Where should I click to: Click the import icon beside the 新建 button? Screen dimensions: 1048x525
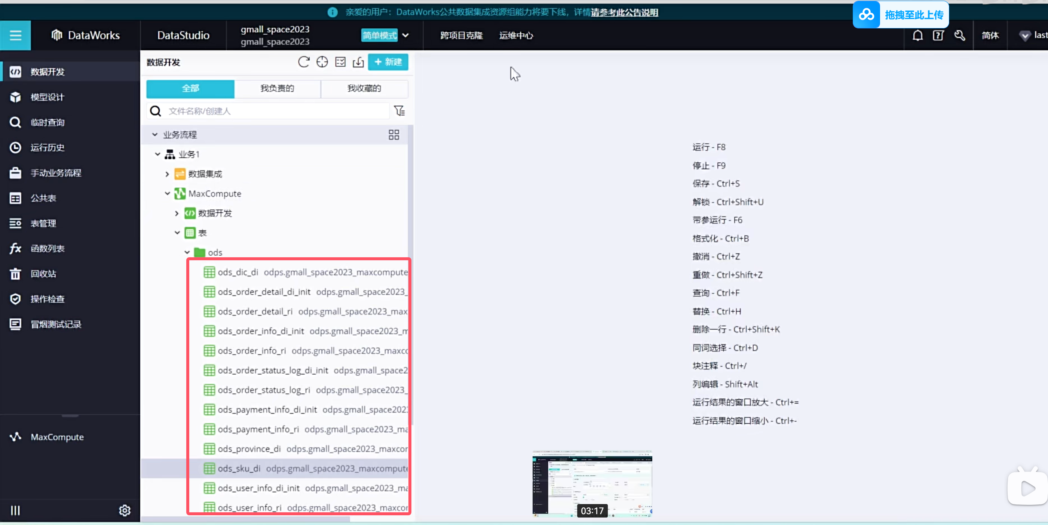(358, 62)
